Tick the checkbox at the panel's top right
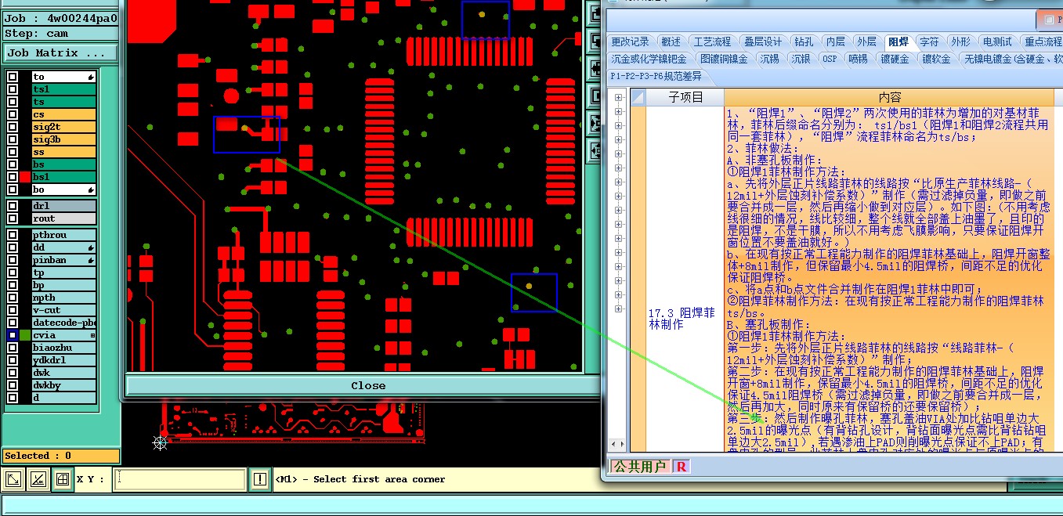The image size is (1063, 516). tap(1048, 20)
